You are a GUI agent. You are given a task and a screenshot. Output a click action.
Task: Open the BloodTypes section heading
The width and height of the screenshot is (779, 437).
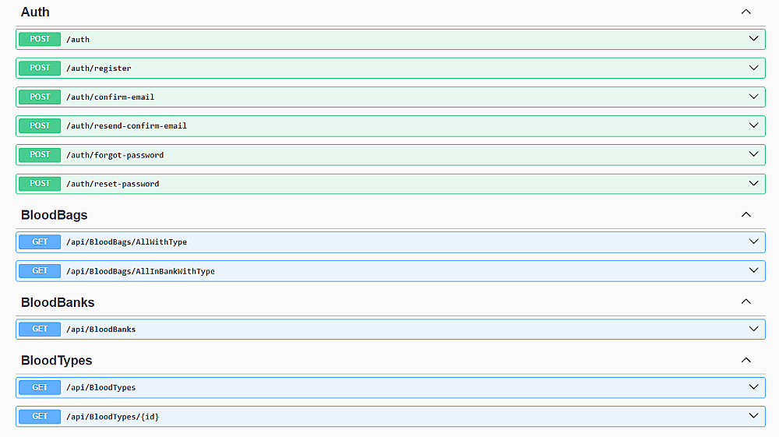pos(57,361)
